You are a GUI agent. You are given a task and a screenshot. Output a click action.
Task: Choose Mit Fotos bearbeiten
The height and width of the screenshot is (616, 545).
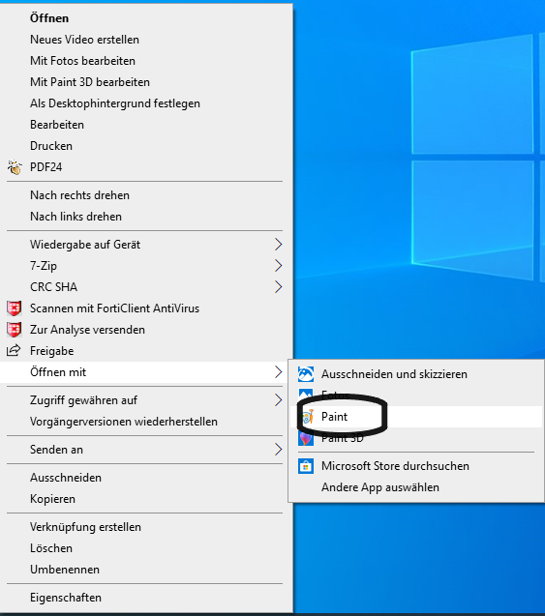pyautogui.click(x=146, y=61)
